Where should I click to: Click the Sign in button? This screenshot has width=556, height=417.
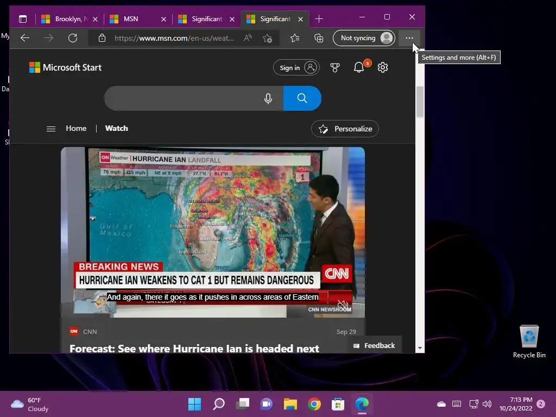tap(296, 67)
